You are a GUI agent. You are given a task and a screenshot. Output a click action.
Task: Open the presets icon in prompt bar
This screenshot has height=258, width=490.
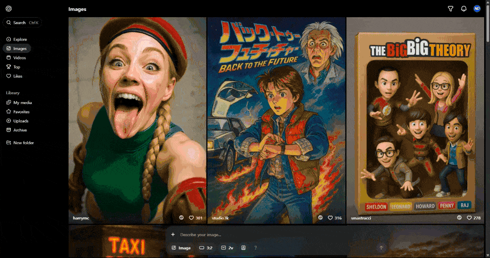point(244,248)
